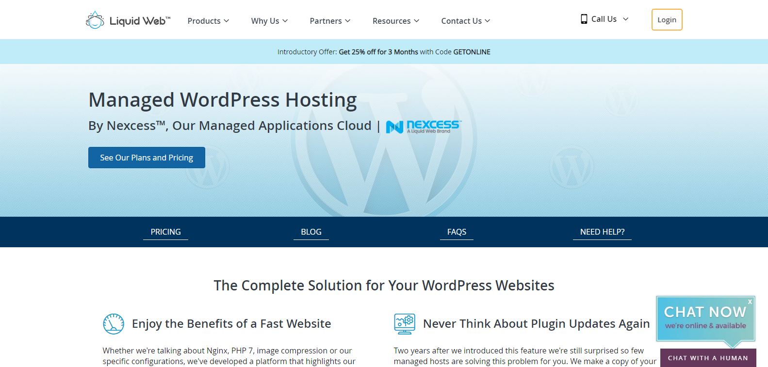This screenshot has height=367, width=768.
Task: Click the speedometer icon for Fast Website
Action: pos(114,324)
